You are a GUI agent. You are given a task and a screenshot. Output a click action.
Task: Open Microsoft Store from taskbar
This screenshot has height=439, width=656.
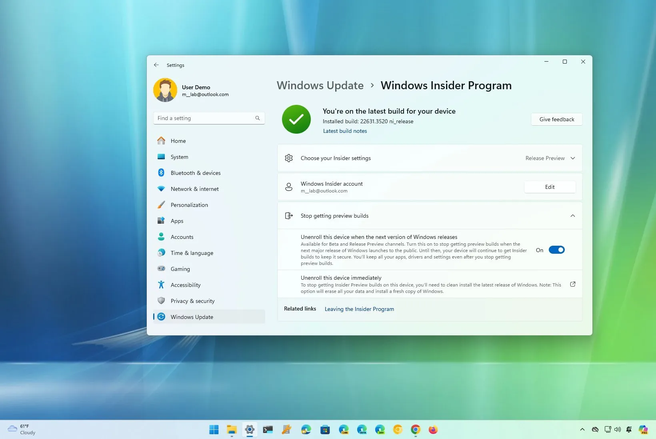tap(325, 429)
